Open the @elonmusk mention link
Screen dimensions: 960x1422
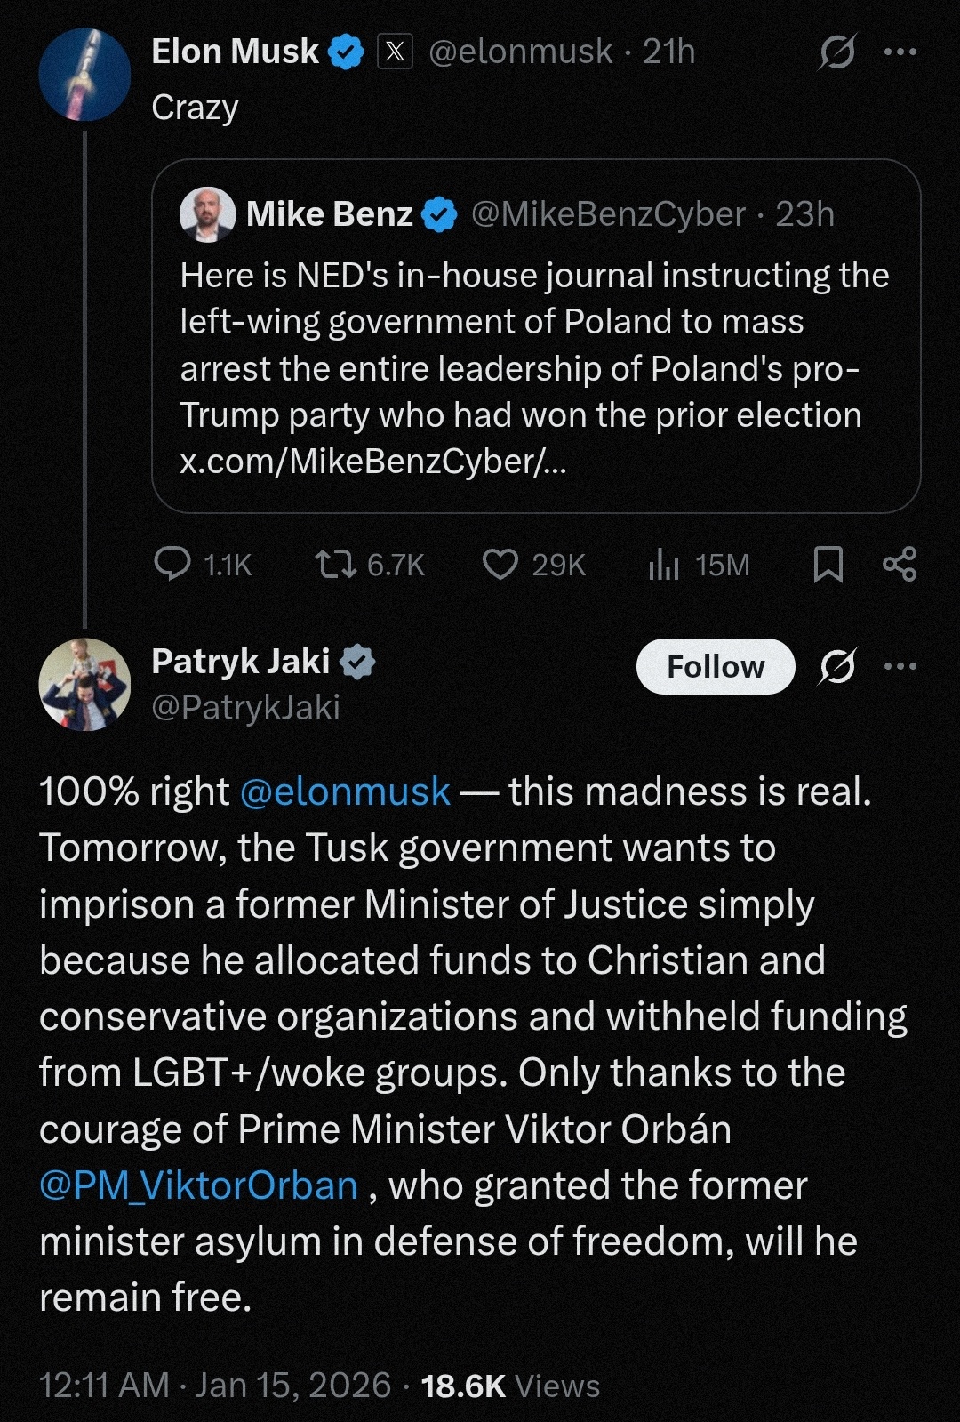345,791
